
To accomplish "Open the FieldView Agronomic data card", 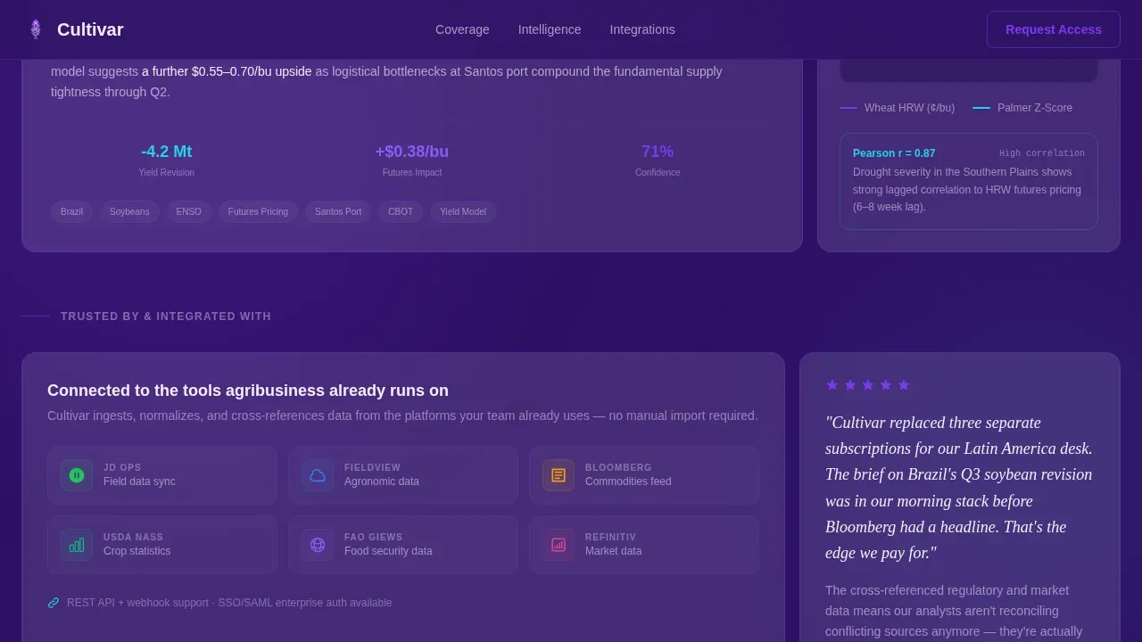I will point(403,475).
